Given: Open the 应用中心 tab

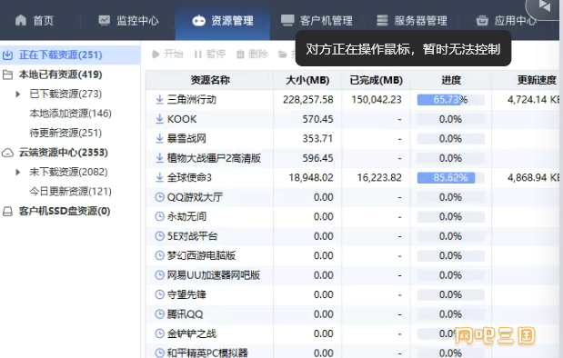Looking at the screenshot, I should coord(507,21).
